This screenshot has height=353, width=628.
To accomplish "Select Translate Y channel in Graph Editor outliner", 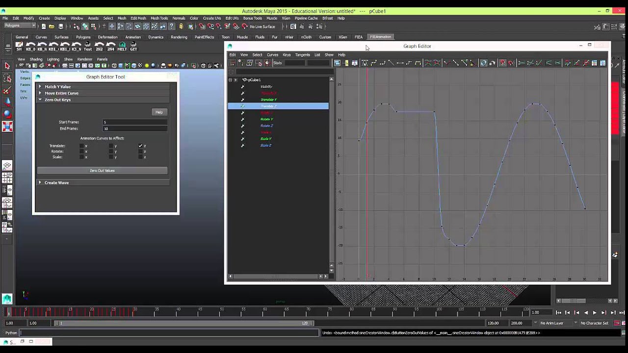I will click(268, 100).
